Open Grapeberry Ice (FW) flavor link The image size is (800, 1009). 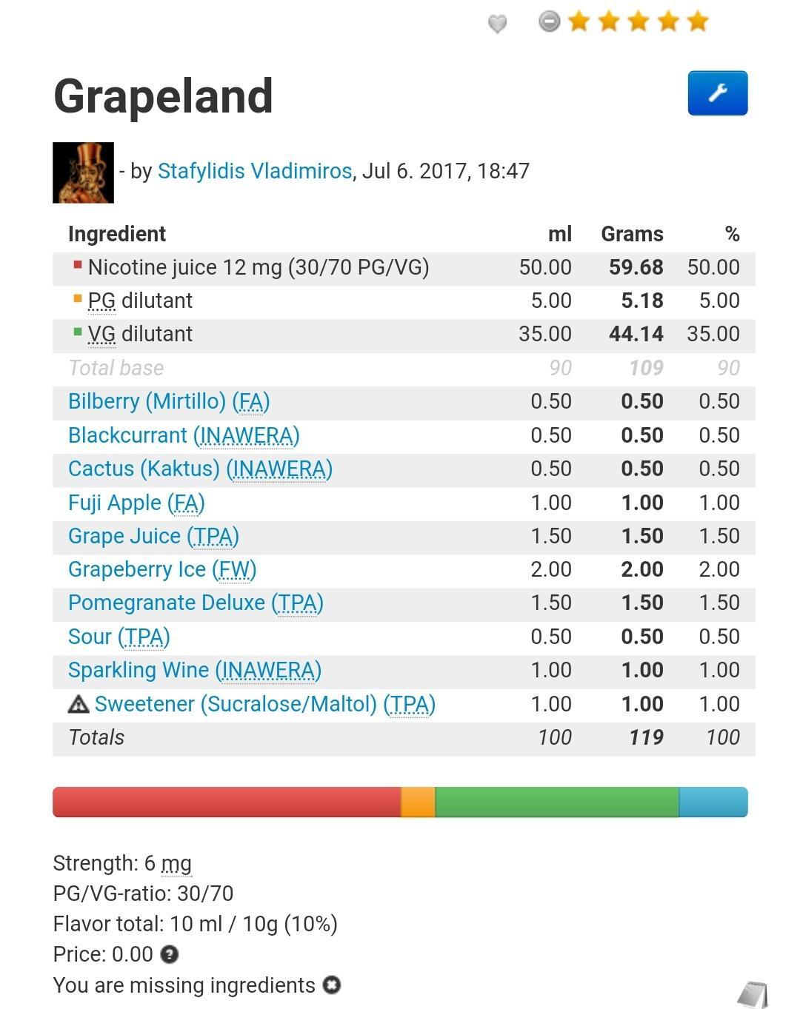click(162, 569)
